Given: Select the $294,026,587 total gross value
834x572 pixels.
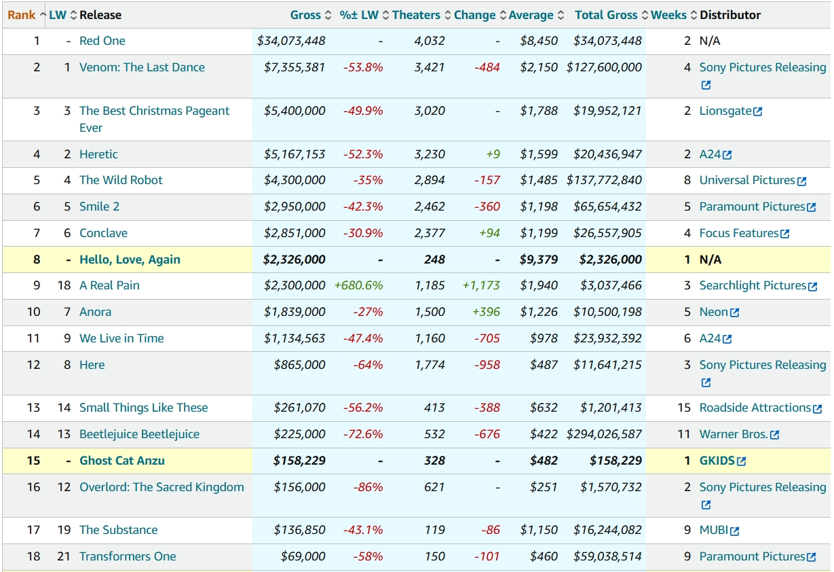Looking at the screenshot, I should pyautogui.click(x=604, y=434).
